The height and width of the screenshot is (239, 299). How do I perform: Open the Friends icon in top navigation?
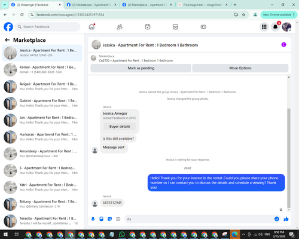120,27
